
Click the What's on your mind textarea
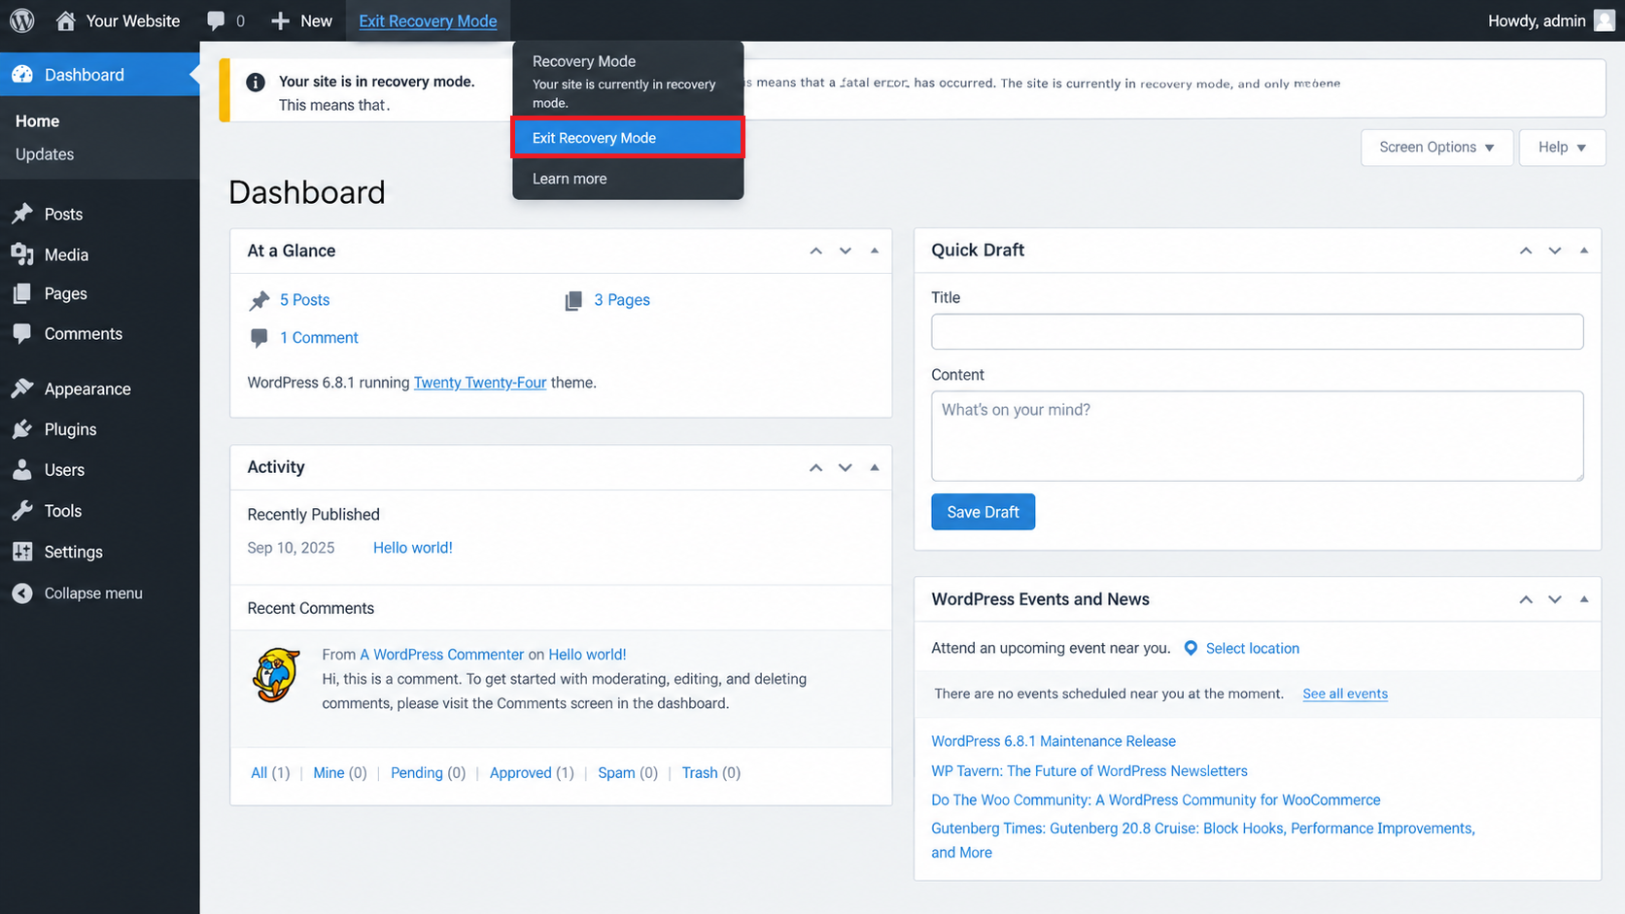pyautogui.click(x=1257, y=436)
